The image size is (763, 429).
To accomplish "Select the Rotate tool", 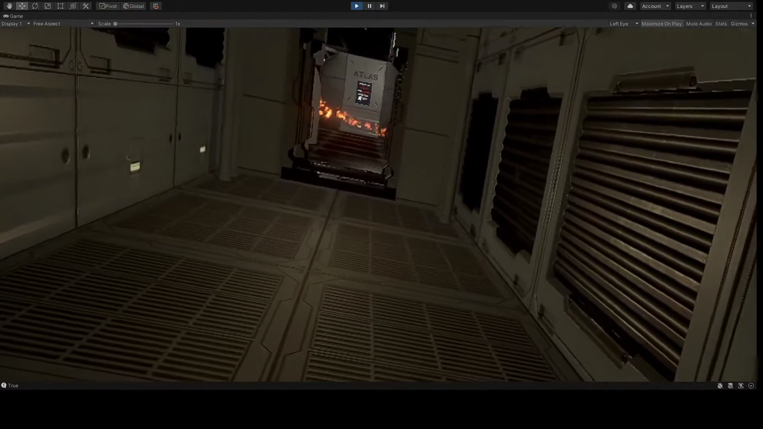I will [35, 6].
